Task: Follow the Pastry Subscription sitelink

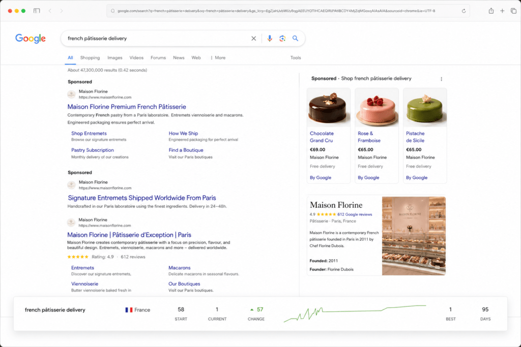Action: click(93, 150)
